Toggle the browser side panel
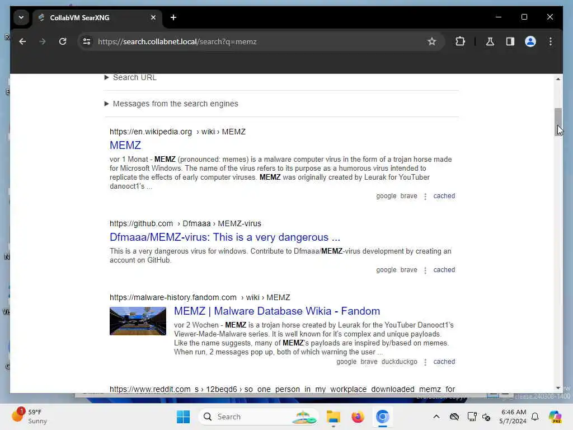The image size is (573, 430). [x=510, y=41]
